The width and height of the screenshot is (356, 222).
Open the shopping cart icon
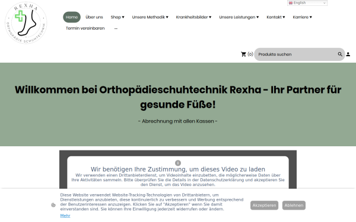pyautogui.click(x=243, y=54)
